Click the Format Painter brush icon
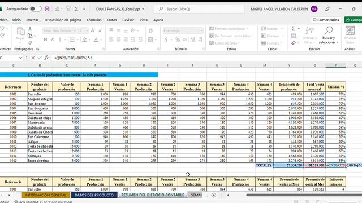 [30, 43]
